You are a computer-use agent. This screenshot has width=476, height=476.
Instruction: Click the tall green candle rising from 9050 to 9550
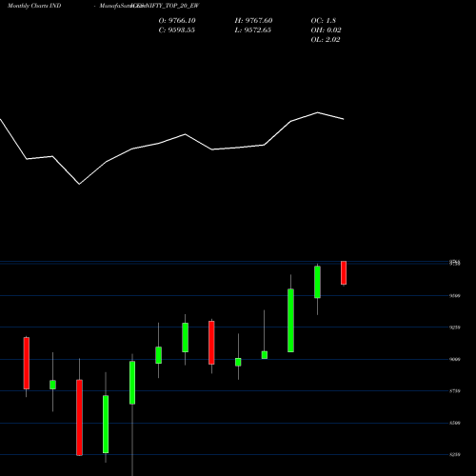290,321
